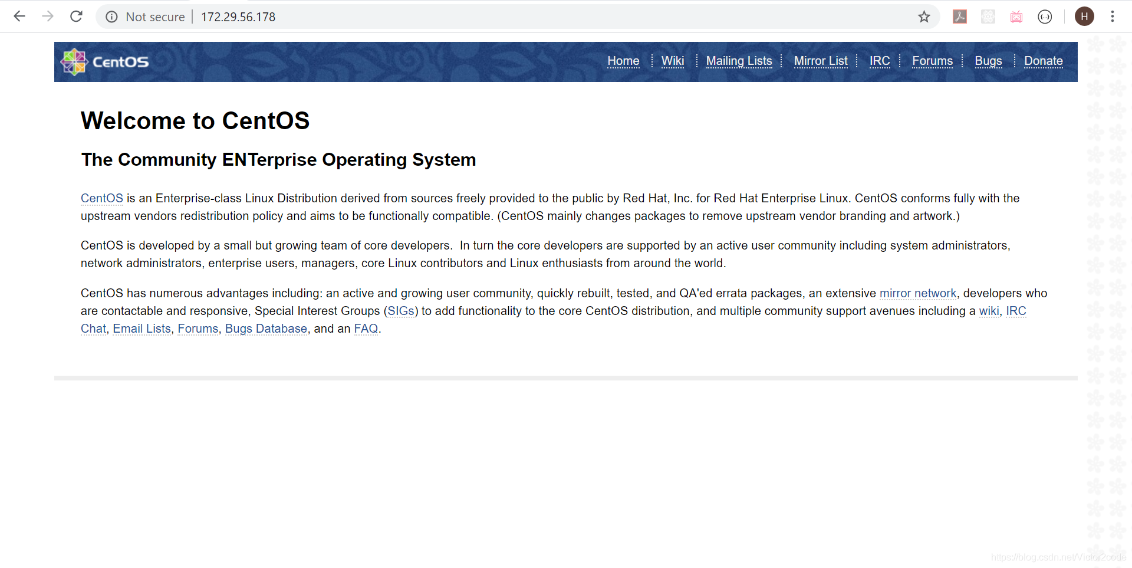Reload the page with the refresh icon
The width and height of the screenshot is (1132, 568).
76,17
